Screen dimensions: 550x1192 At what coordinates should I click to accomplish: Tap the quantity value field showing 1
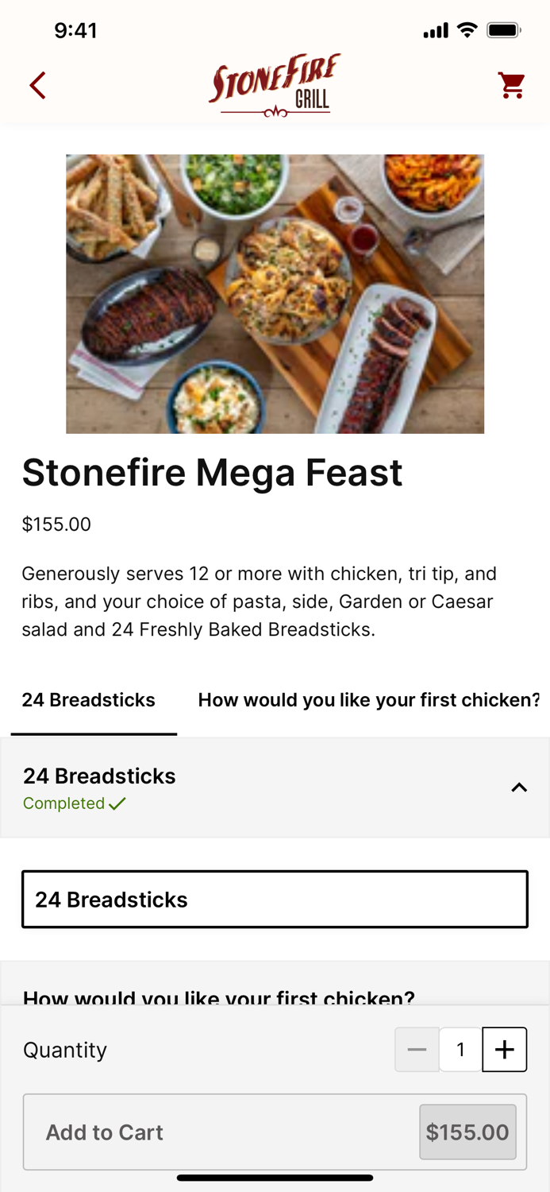tap(460, 1049)
